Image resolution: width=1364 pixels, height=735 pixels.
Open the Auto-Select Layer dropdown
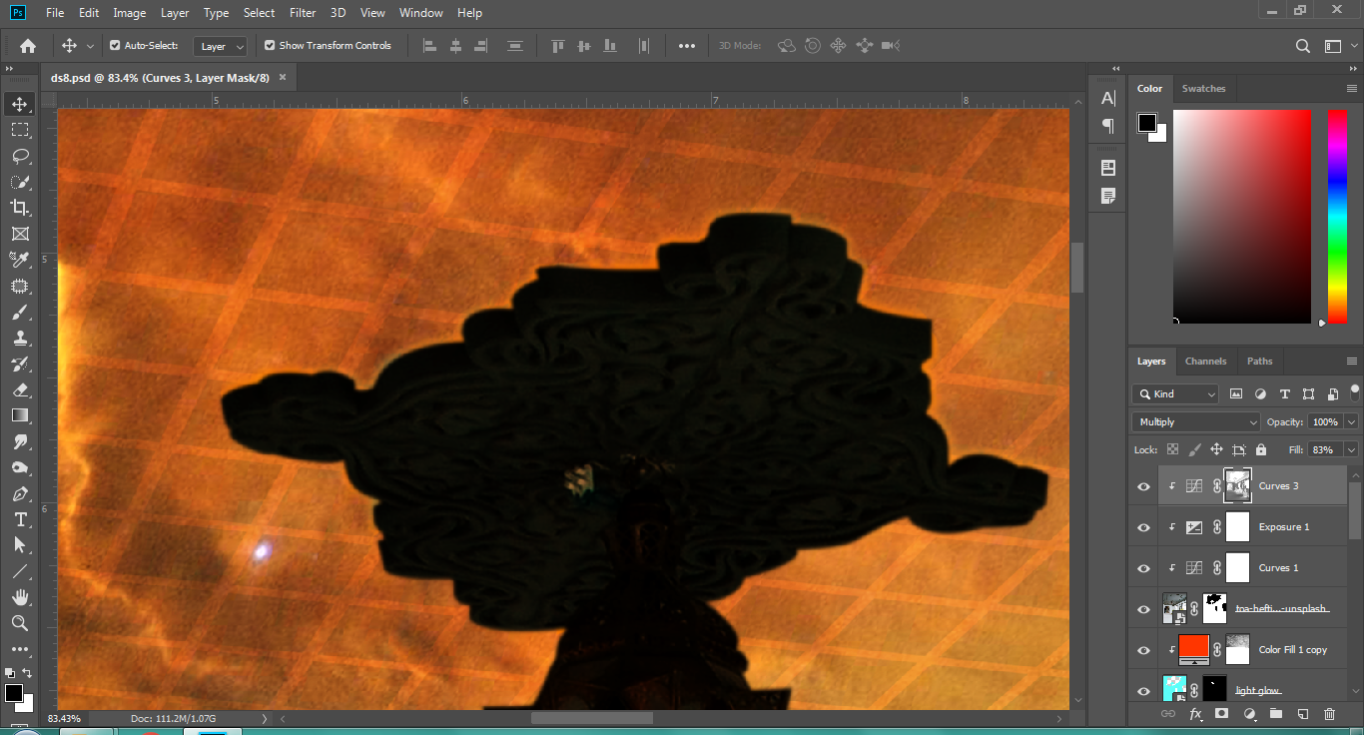pyautogui.click(x=221, y=46)
